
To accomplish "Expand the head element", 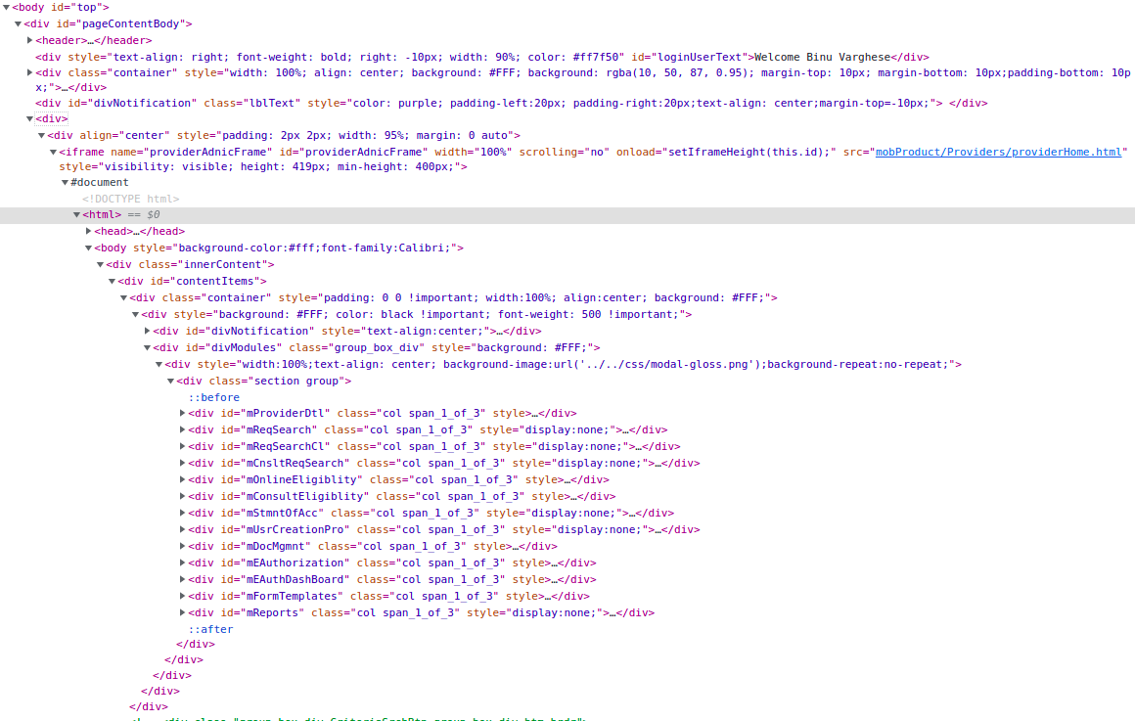I will tap(88, 231).
